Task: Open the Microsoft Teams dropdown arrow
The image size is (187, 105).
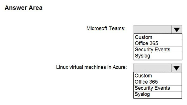Action: [x=177, y=29]
